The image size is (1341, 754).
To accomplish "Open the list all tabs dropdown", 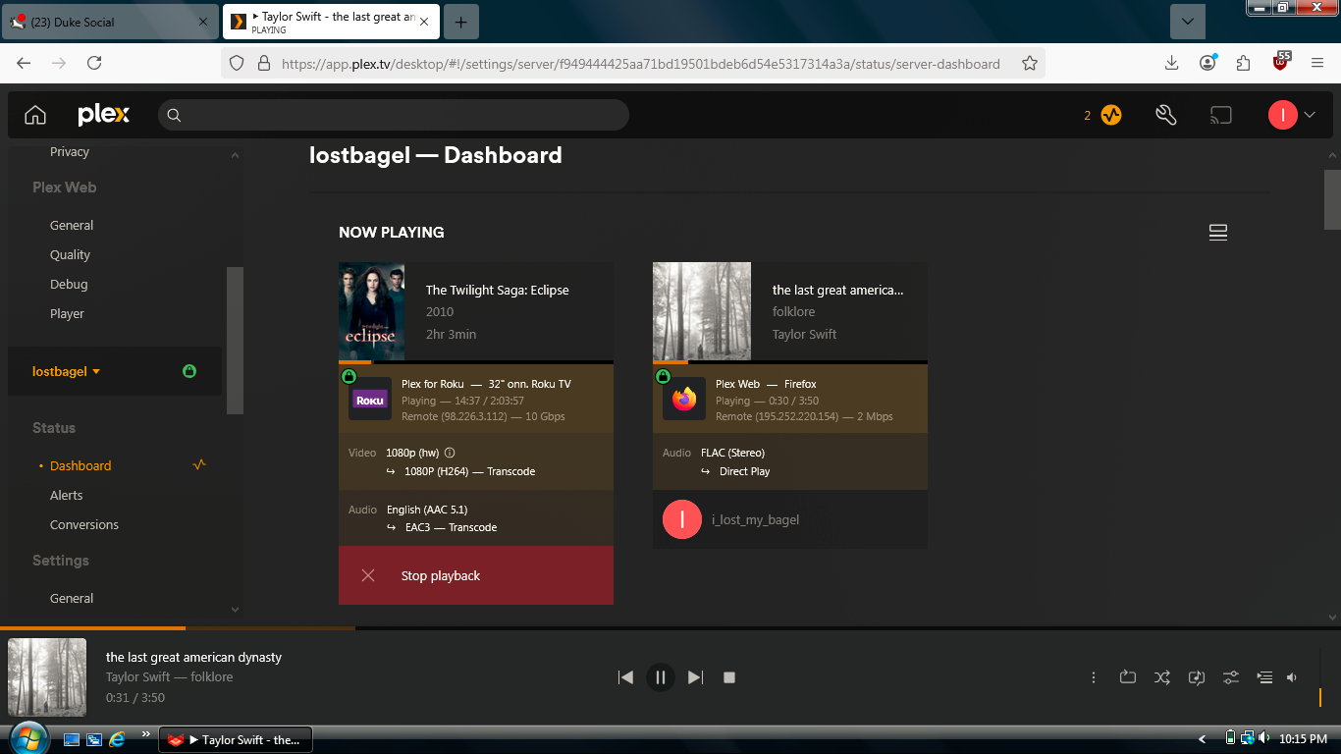I will (x=1188, y=22).
